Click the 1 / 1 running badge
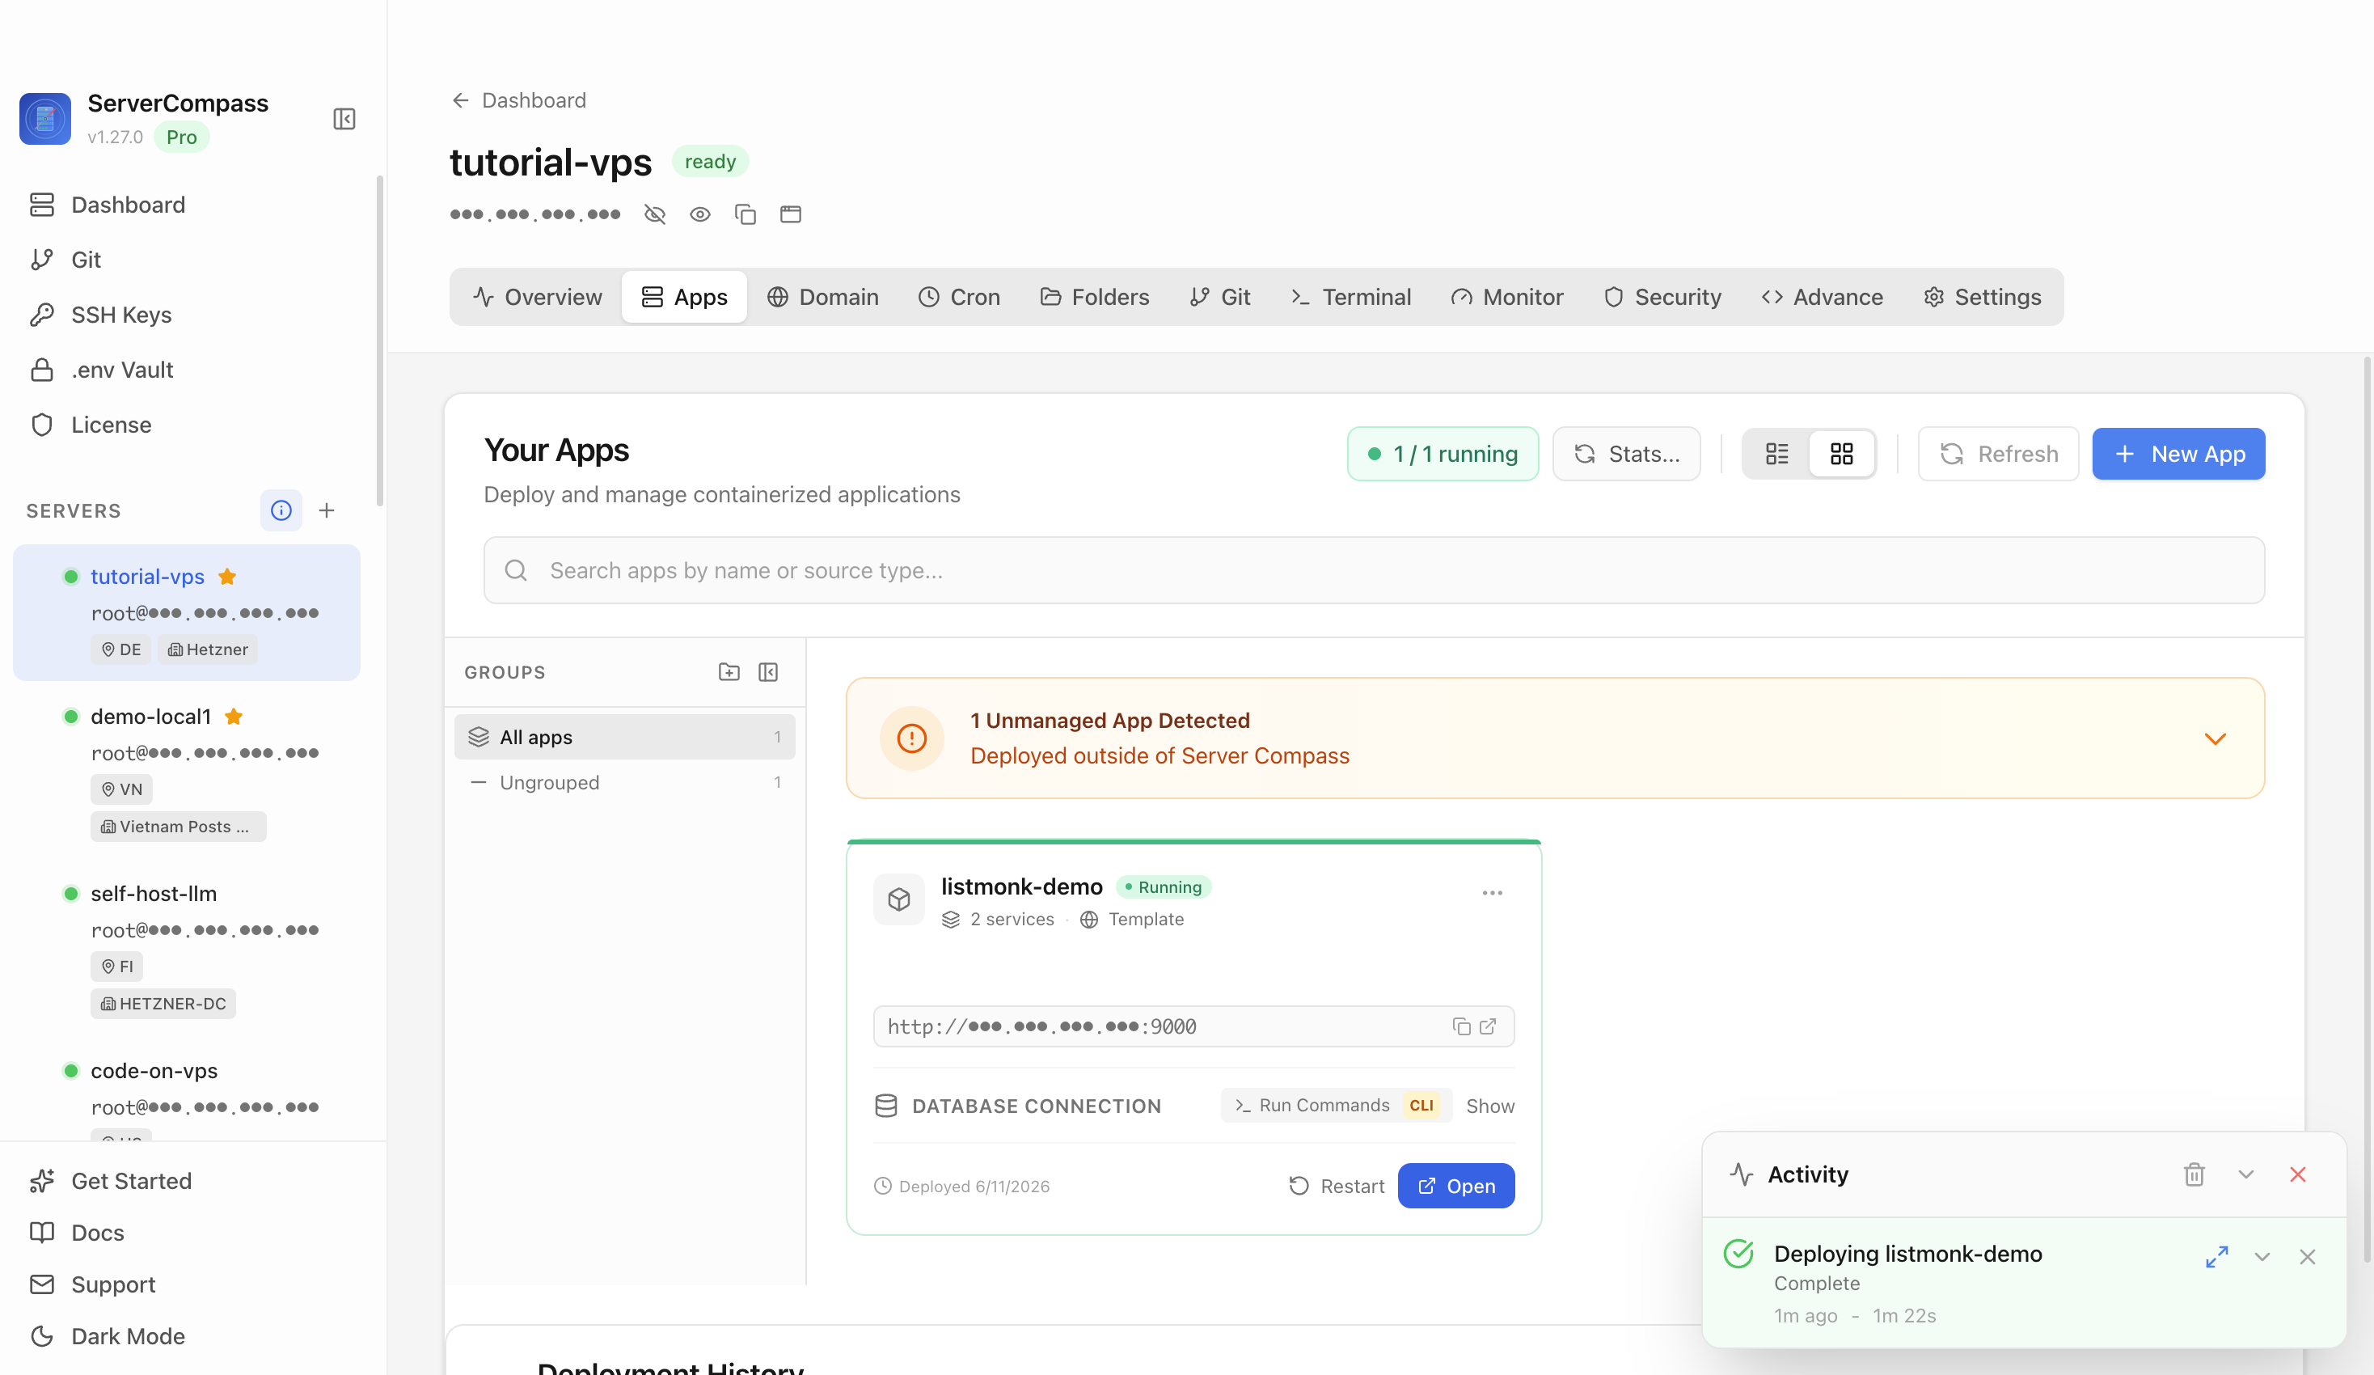The width and height of the screenshot is (2374, 1375). pos(1443,455)
